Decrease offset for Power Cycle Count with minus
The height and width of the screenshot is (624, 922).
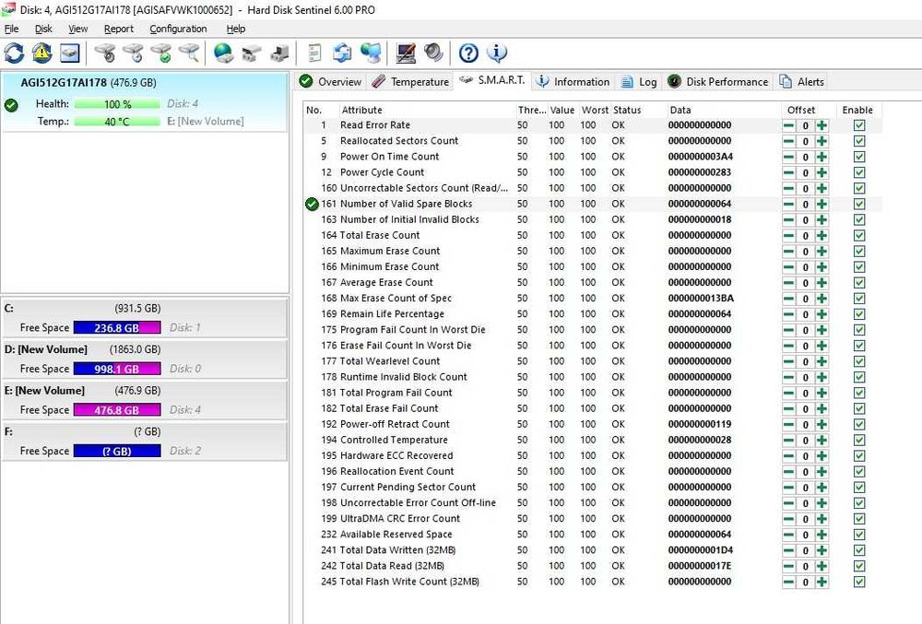[x=788, y=172]
